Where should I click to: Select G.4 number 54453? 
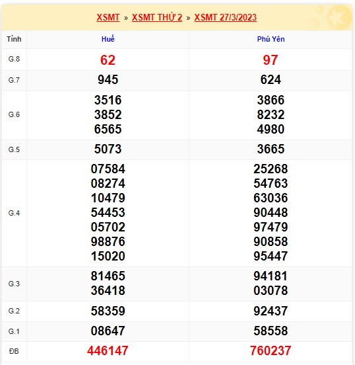click(x=108, y=212)
